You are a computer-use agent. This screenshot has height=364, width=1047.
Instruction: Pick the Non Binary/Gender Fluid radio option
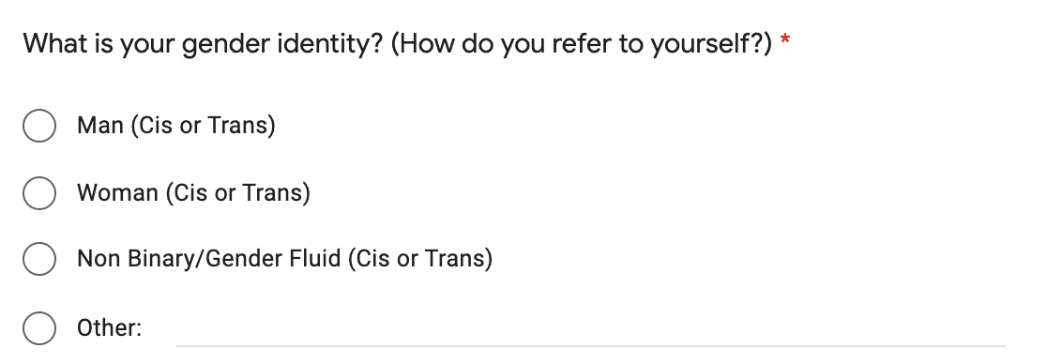39,259
